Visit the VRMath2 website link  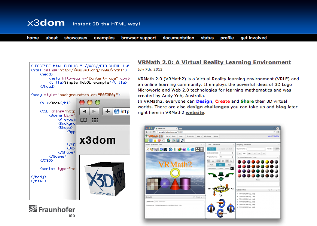[195, 112]
